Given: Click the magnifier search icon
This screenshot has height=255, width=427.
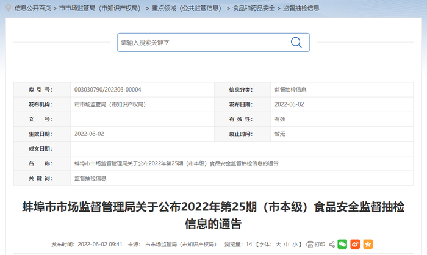Looking at the screenshot, I should pyautogui.click(x=296, y=43).
